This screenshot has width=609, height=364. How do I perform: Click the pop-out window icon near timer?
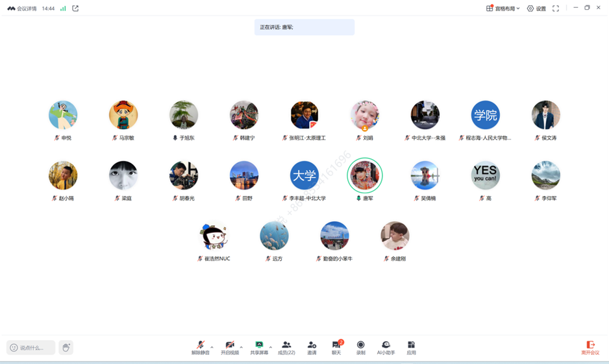click(75, 8)
